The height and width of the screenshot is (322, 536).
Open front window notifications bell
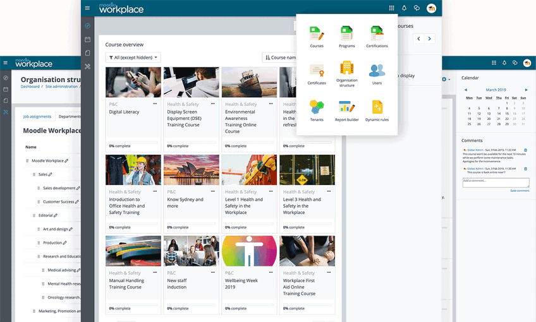404,8
